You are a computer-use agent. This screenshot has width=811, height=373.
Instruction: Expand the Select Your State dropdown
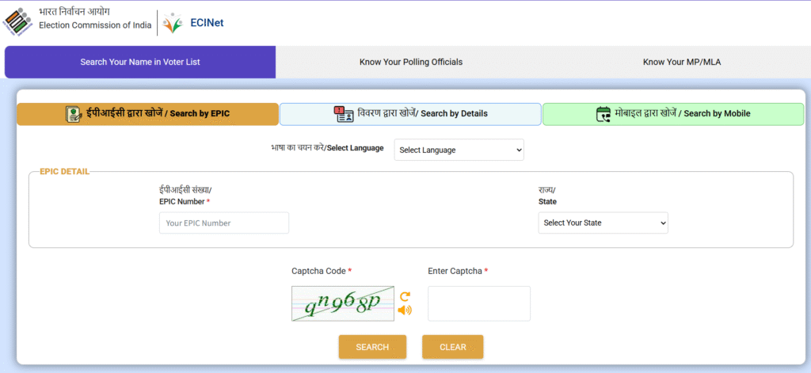coord(603,223)
